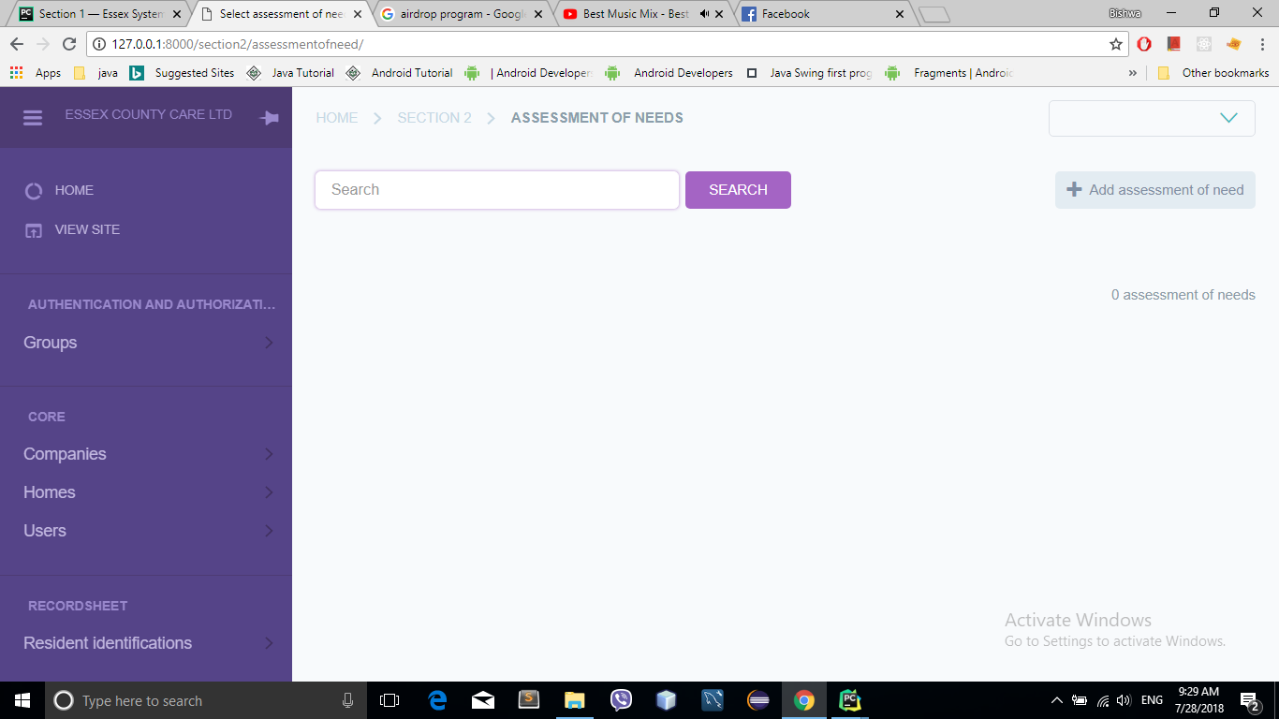Toggle the sidebar pin icon
This screenshot has height=719, width=1279.
point(270,118)
